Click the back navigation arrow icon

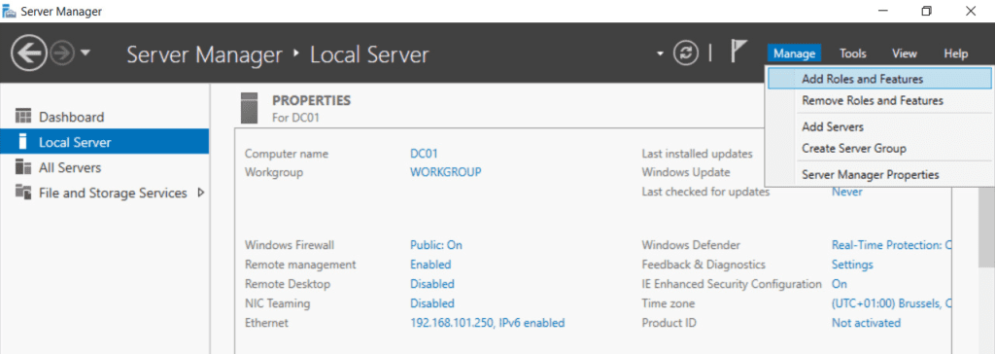28,53
